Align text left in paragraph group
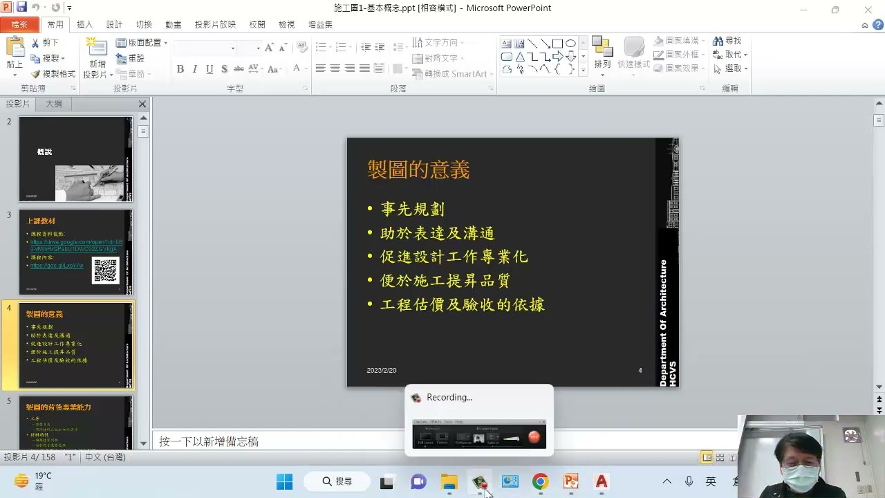885x498 pixels. pyautogui.click(x=321, y=68)
